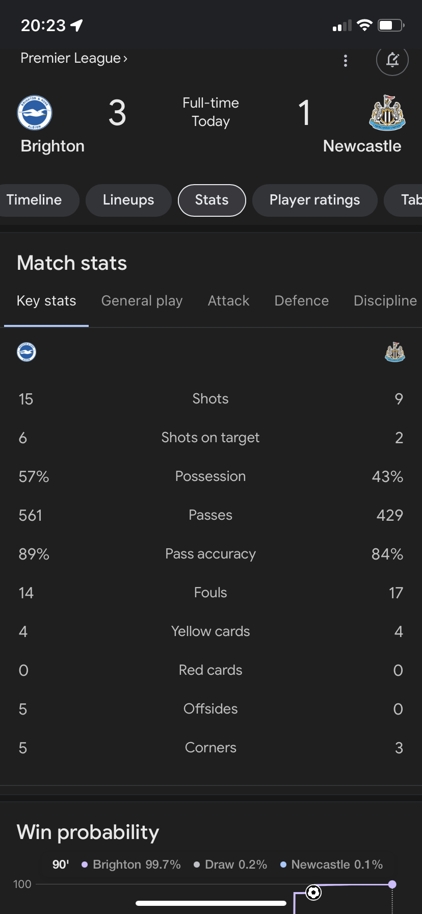422x914 pixels.
Task: Tap the Newcastle club crest in header
Action: click(387, 113)
